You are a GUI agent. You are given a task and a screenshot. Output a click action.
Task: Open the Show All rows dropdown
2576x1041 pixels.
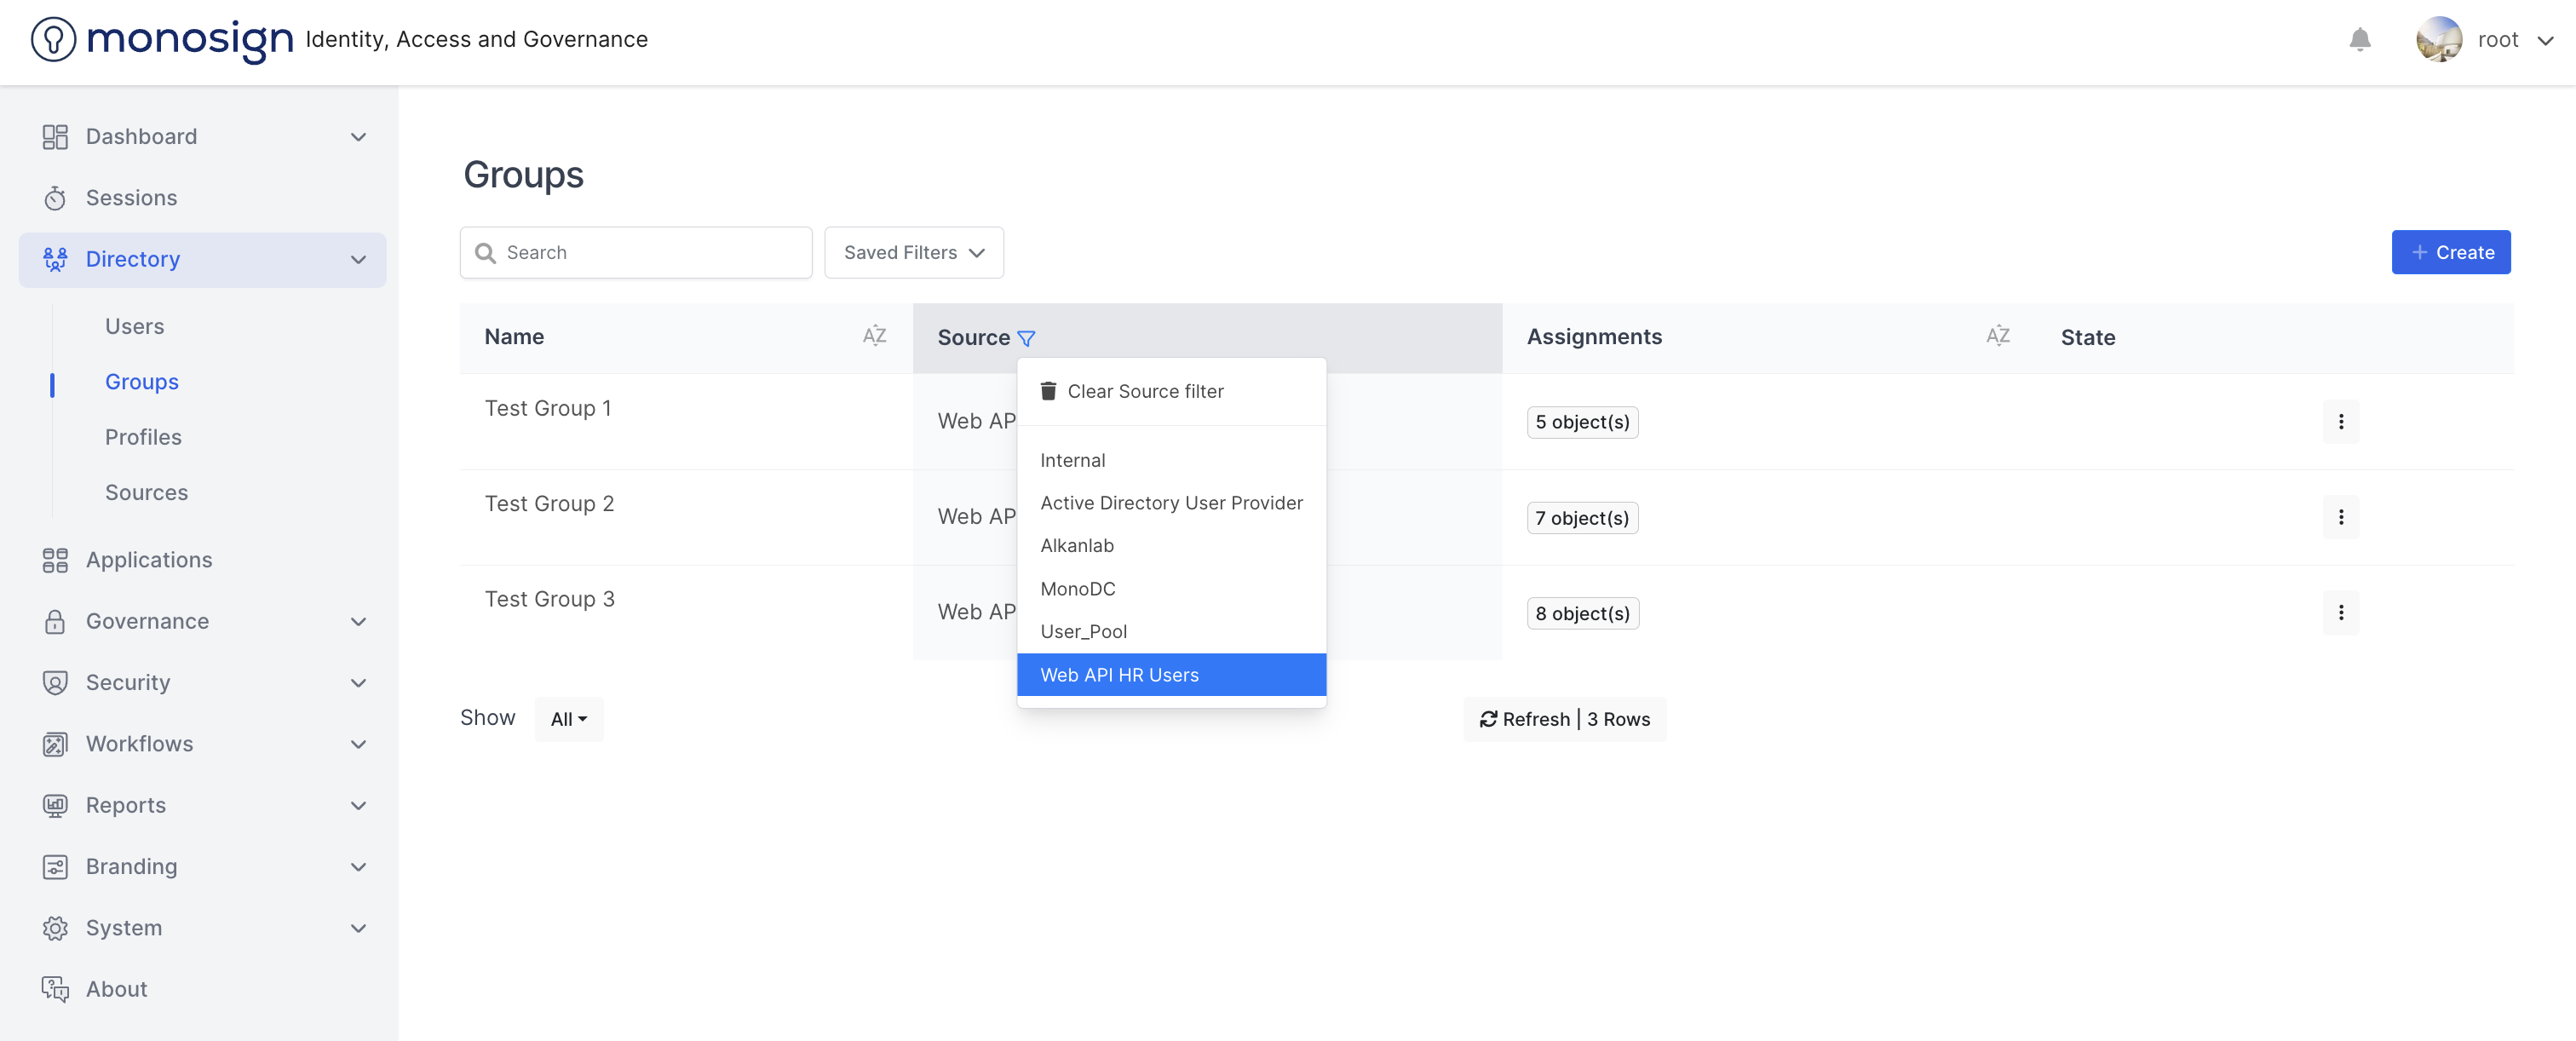pos(568,719)
